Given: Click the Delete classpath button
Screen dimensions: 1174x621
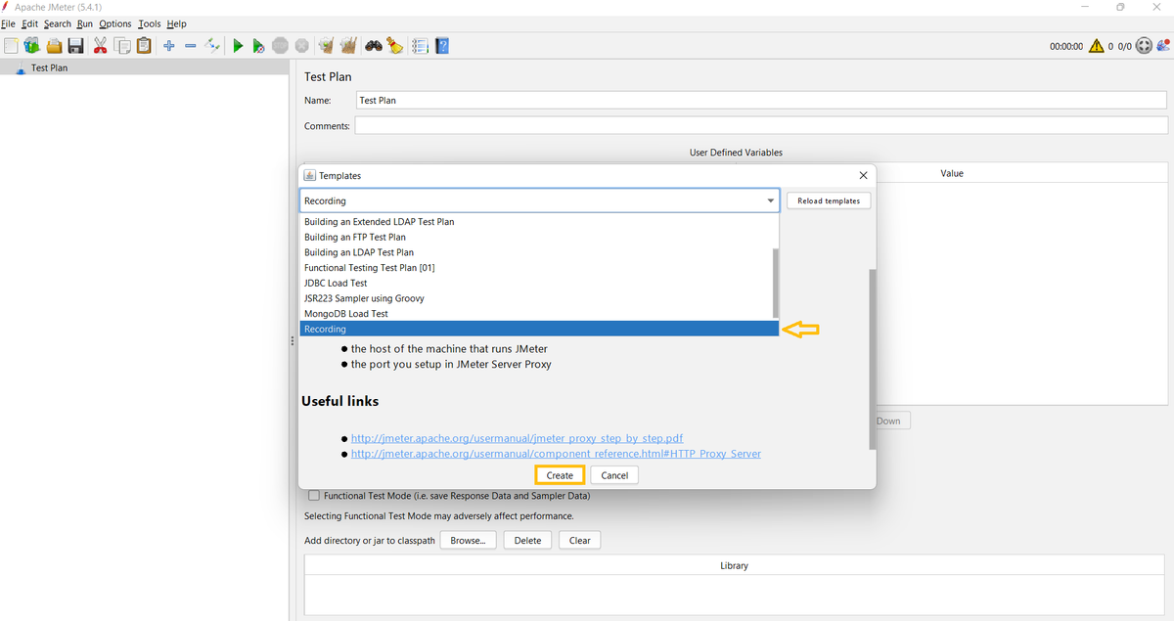Looking at the screenshot, I should 527,540.
